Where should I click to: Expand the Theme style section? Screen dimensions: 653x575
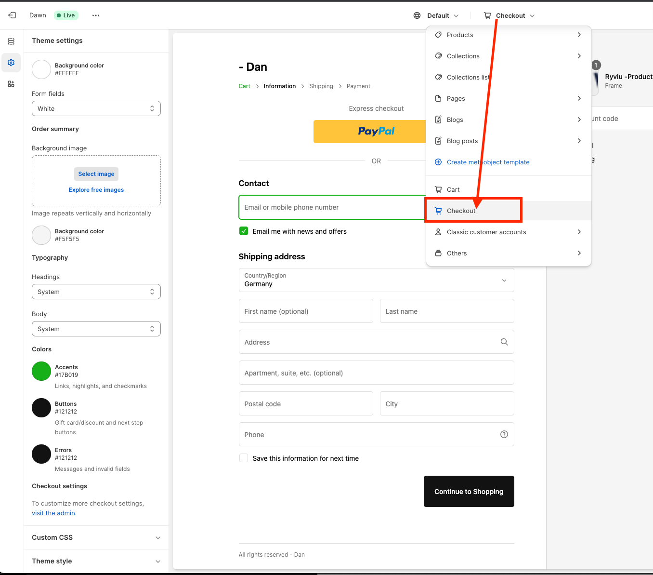(96, 561)
